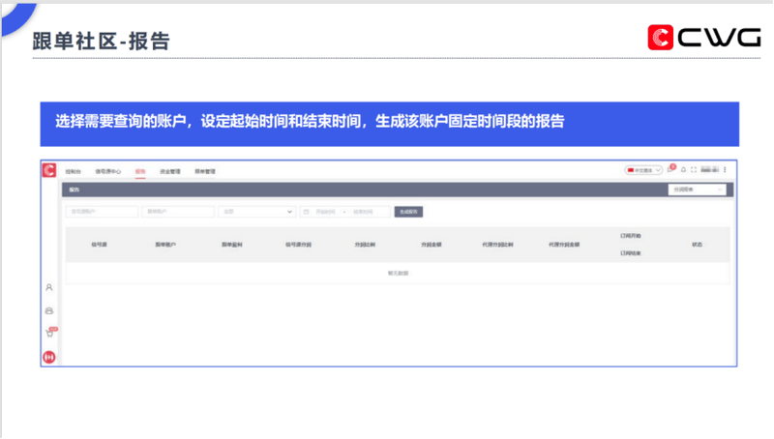Click the printer-like icon in left sidebar
Screen dimensions: 774x439
(49, 310)
